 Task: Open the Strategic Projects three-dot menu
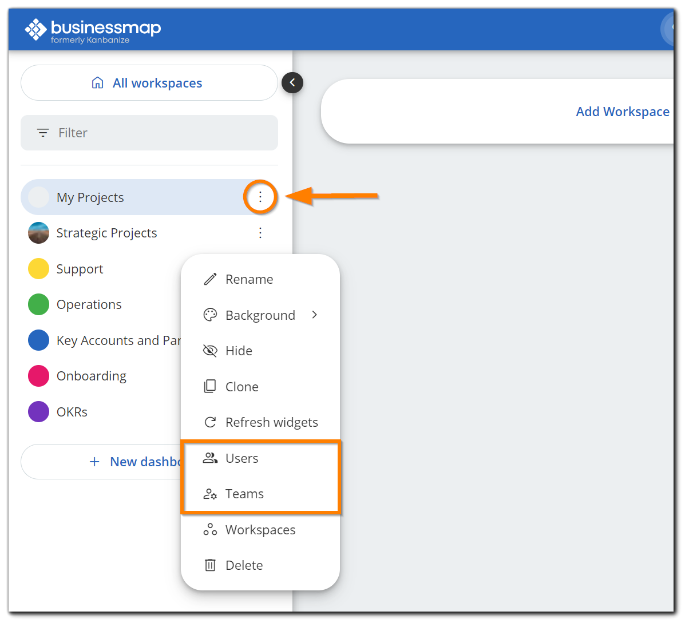pos(260,233)
